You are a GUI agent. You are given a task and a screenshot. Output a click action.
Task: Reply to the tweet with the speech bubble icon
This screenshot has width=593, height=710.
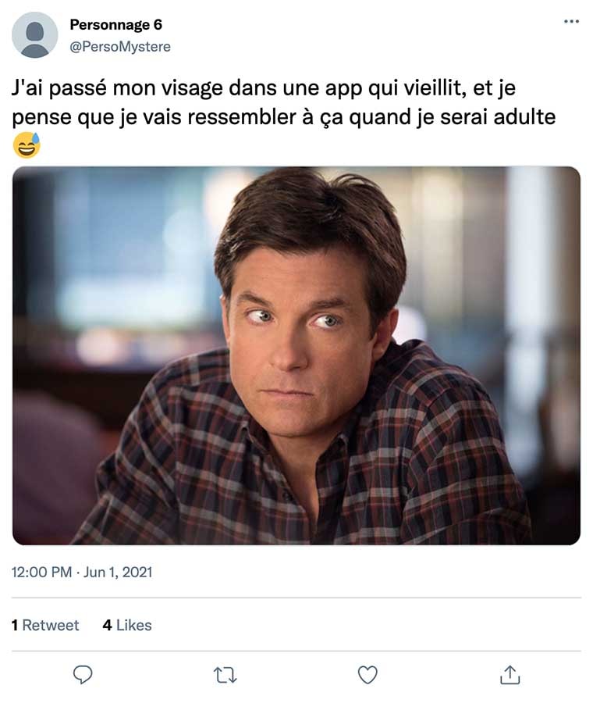[x=83, y=674]
